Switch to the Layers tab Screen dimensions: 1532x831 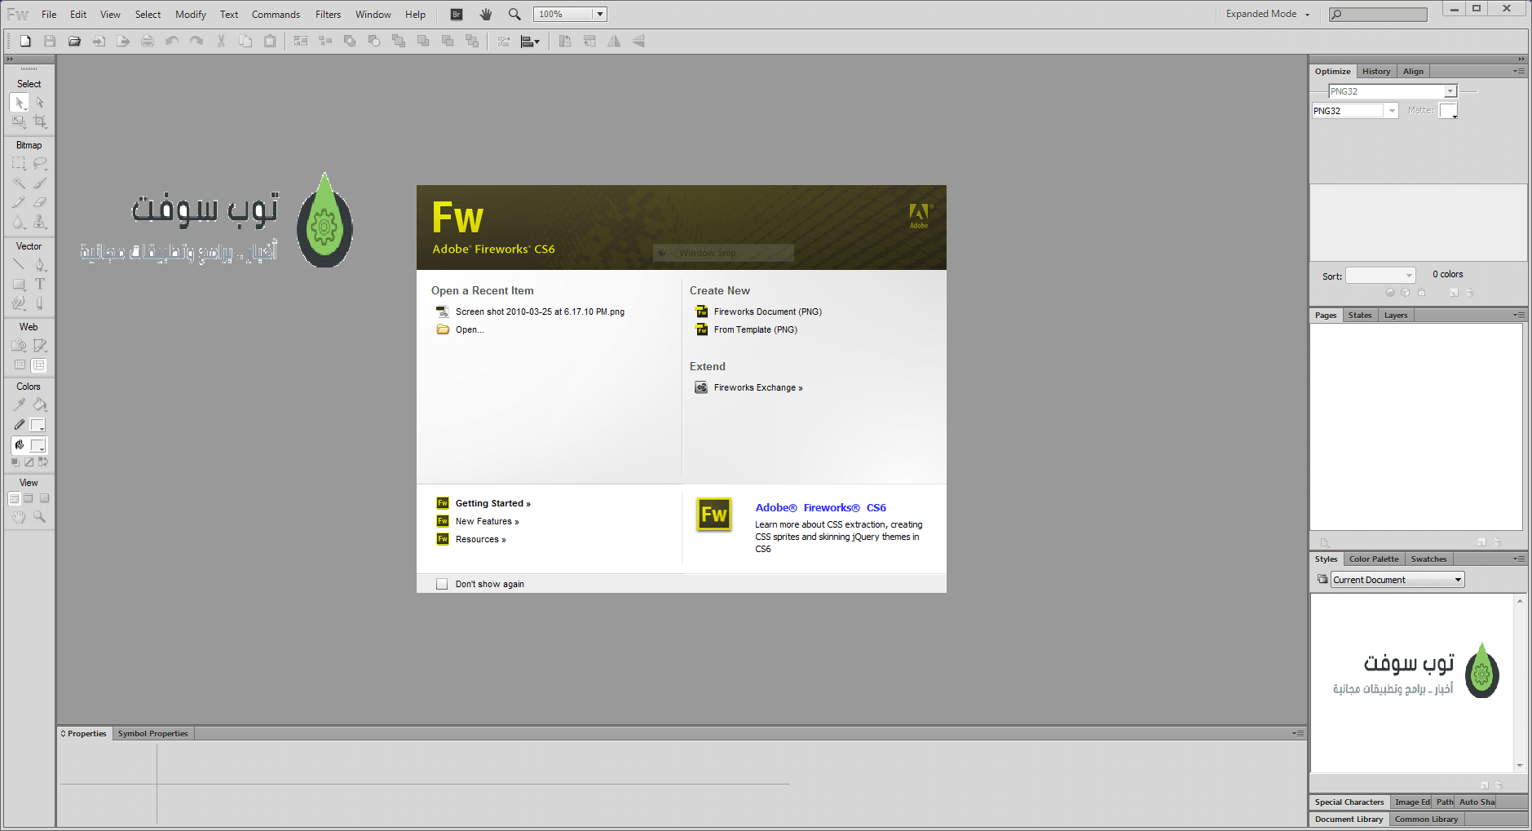point(1396,315)
